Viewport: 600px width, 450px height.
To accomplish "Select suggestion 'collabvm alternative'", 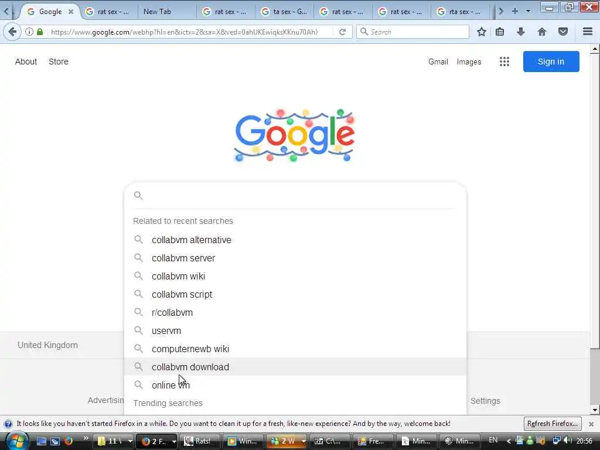I will [x=295, y=240].
